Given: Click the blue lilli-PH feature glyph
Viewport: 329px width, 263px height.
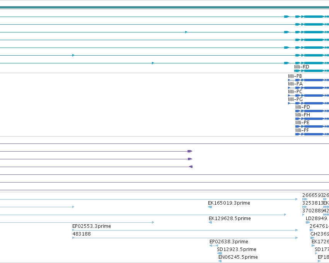Looking at the screenshot, I should [x=312, y=119].
